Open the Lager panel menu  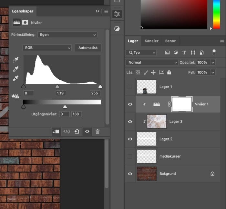click(x=222, y=41)
